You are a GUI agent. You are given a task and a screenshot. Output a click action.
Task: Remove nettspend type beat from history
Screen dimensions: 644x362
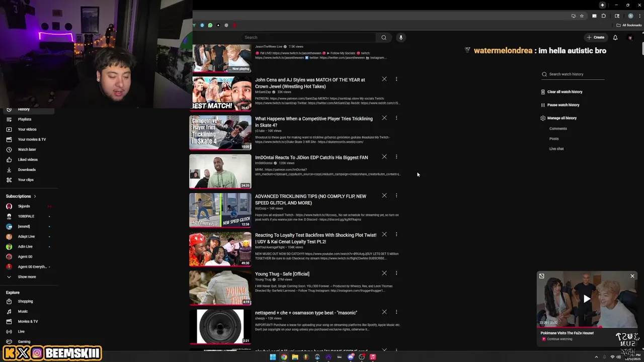pyautogui.click(x=384, y=312)
